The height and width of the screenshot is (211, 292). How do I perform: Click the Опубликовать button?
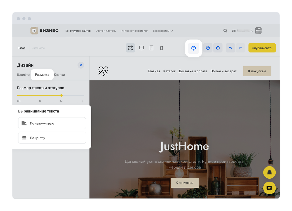coord(262,48)
